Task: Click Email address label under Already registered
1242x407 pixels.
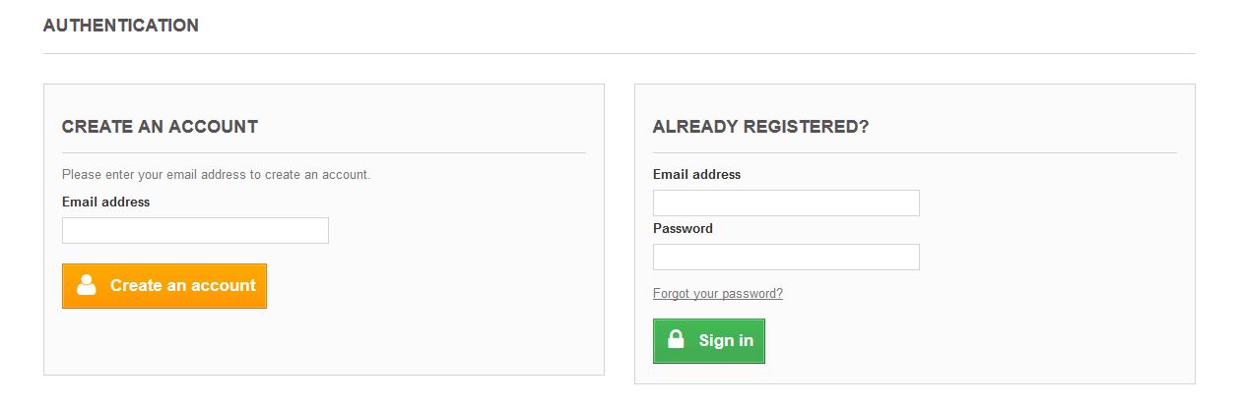Action: (x=696, y=174)
